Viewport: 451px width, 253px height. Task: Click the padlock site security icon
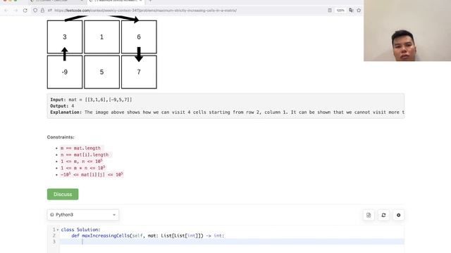click(42, 11)
